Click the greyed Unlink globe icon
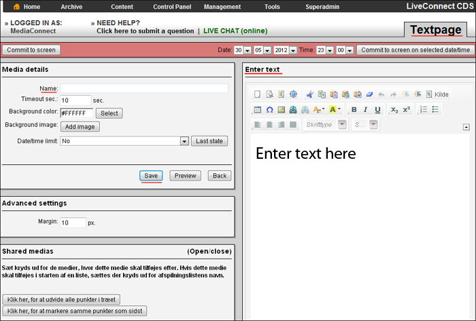 [x=305, y=110]
